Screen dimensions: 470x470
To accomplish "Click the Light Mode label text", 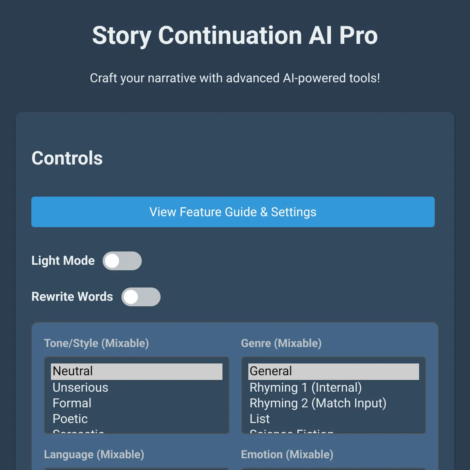I will click(x=63, y=261).
